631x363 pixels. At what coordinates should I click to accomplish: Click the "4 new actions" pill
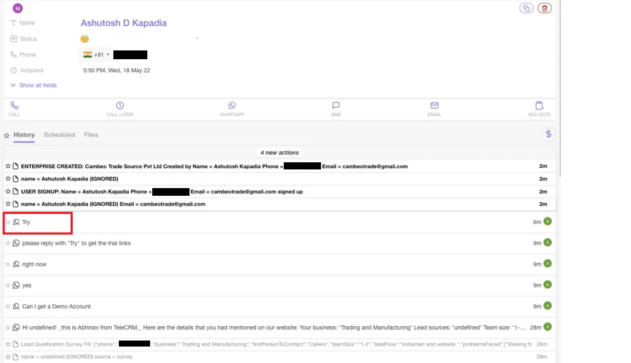[x=279, y=152]
